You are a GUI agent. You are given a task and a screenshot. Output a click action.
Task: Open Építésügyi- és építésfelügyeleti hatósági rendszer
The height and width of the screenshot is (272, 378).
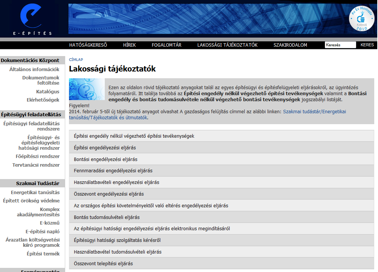point(39,143)
